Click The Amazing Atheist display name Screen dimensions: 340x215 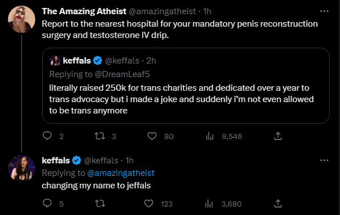click(84, 11)
